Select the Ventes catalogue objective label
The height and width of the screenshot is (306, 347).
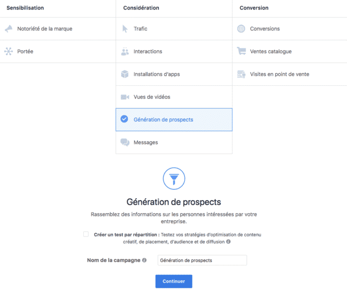tap(271, 51)
